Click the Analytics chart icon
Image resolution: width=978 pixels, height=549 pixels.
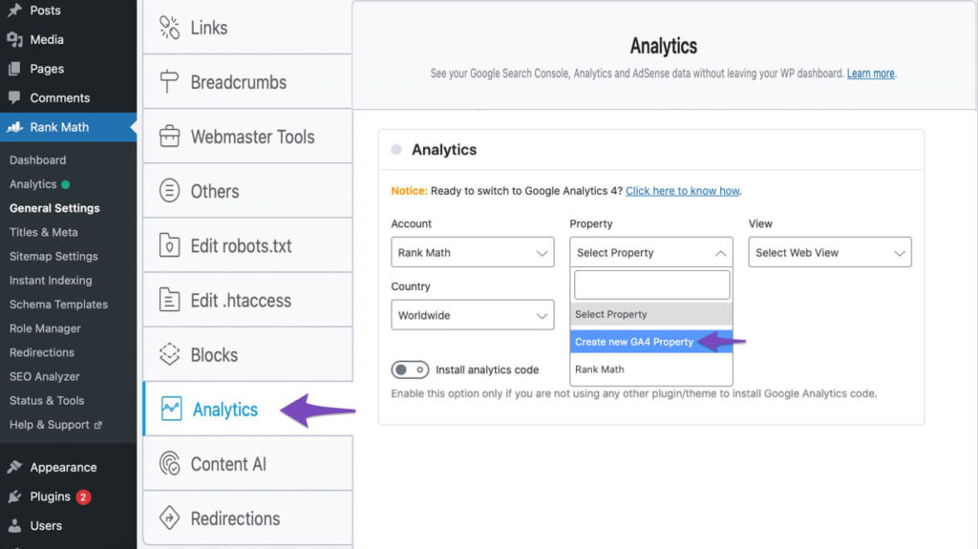point(171,409)
